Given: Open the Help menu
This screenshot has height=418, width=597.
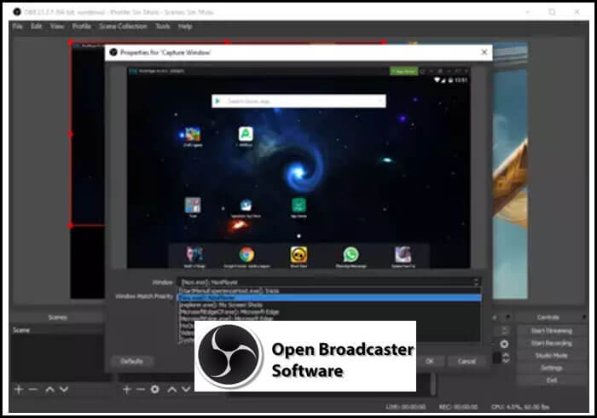Looking at the screenshot, I should point(185,26).
